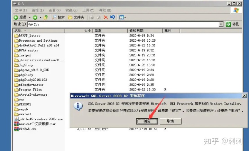Maximize the C:\ Explorer window
This screenshot has width=249, height=151.
pyautogui.click(x=234, y=3)
